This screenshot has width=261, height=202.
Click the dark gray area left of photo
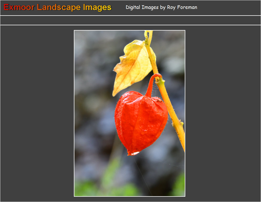pos(37,113)
